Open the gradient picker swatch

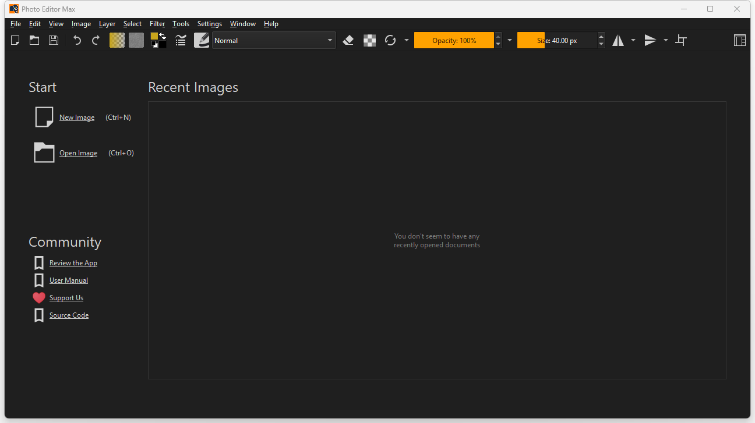point(117,40)
